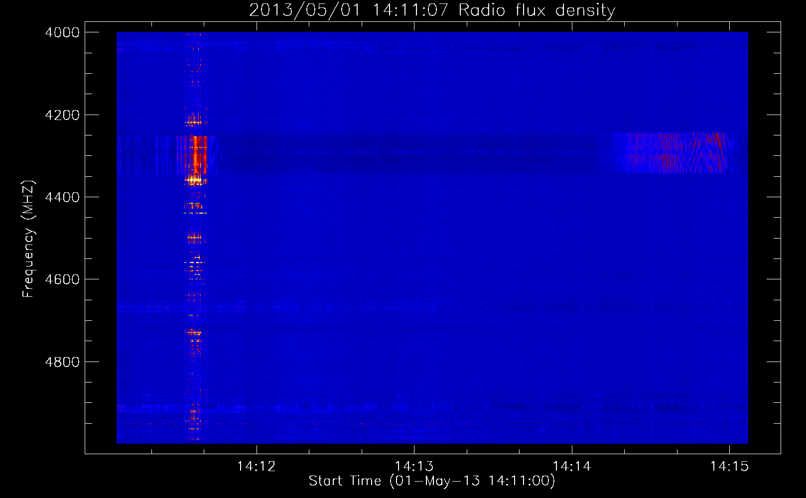Viewport: 806px width, 498px height.
Task: Click the 14:15 time tick label
Action: tap(729, 466)
